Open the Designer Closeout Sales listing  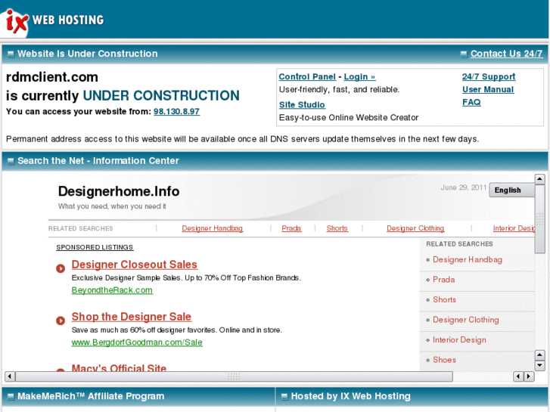(135, 265)
